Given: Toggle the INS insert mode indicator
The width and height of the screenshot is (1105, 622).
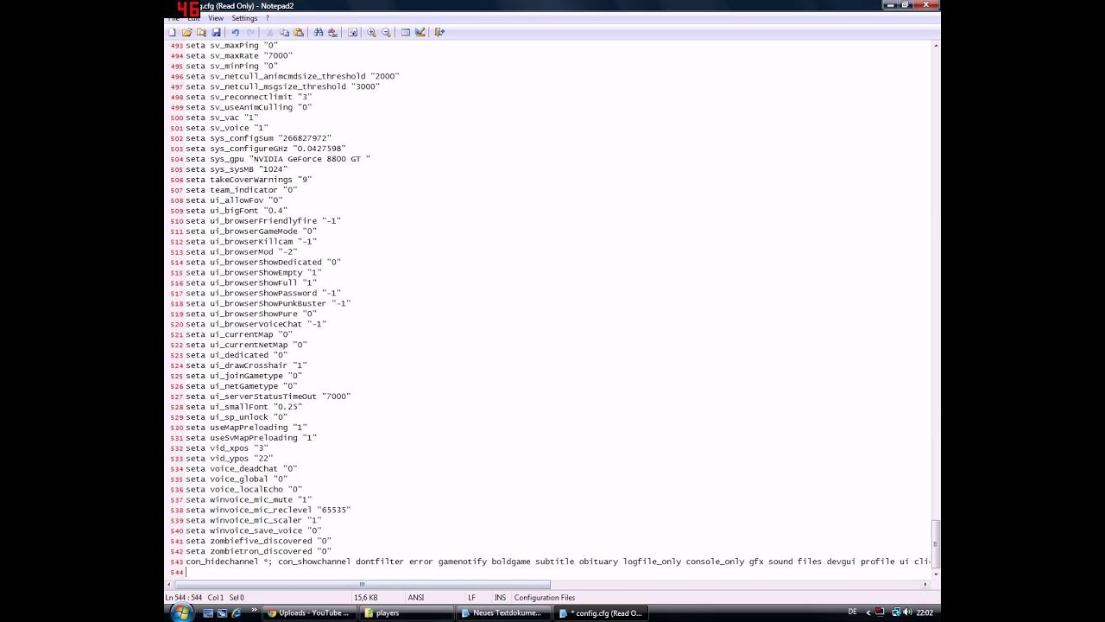Looking at the screenshot, I should click(x=500, y=597).
